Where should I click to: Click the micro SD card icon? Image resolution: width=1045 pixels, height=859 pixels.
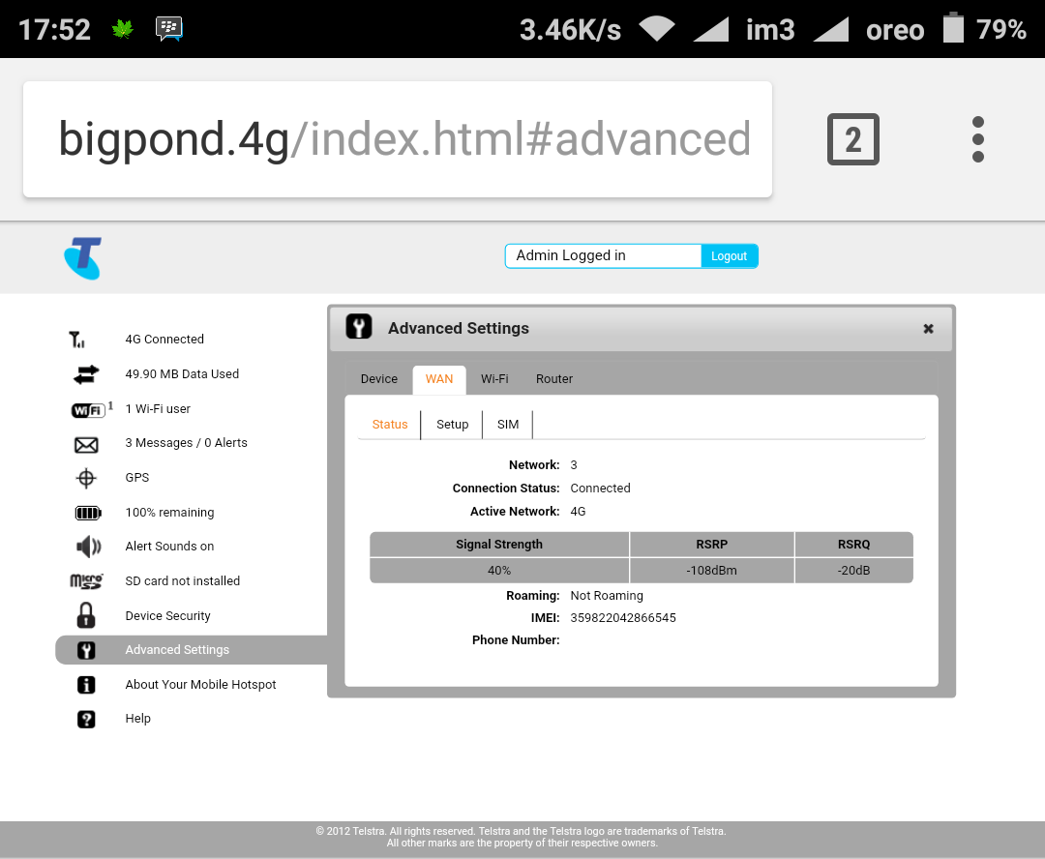pyautogui.click(x=87, y=581)
